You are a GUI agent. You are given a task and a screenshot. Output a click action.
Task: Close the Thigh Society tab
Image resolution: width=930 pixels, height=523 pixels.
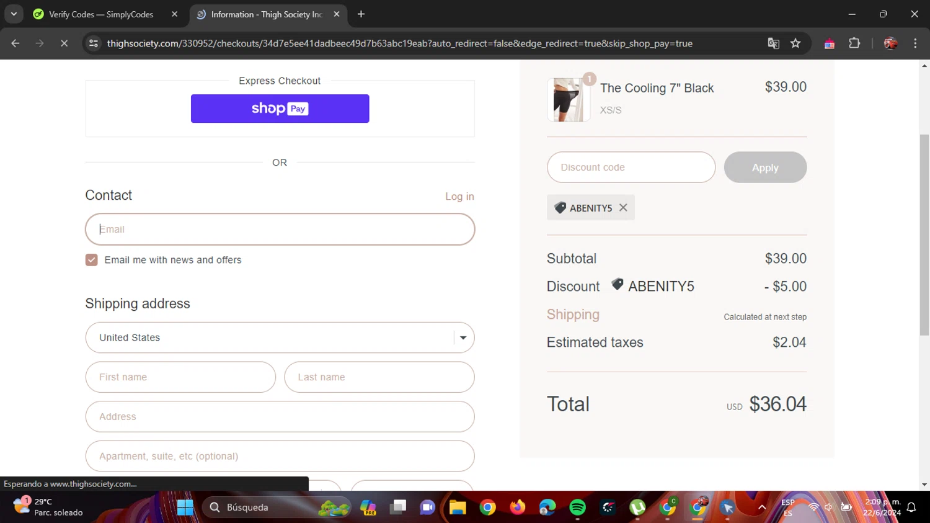coord(336,14)
